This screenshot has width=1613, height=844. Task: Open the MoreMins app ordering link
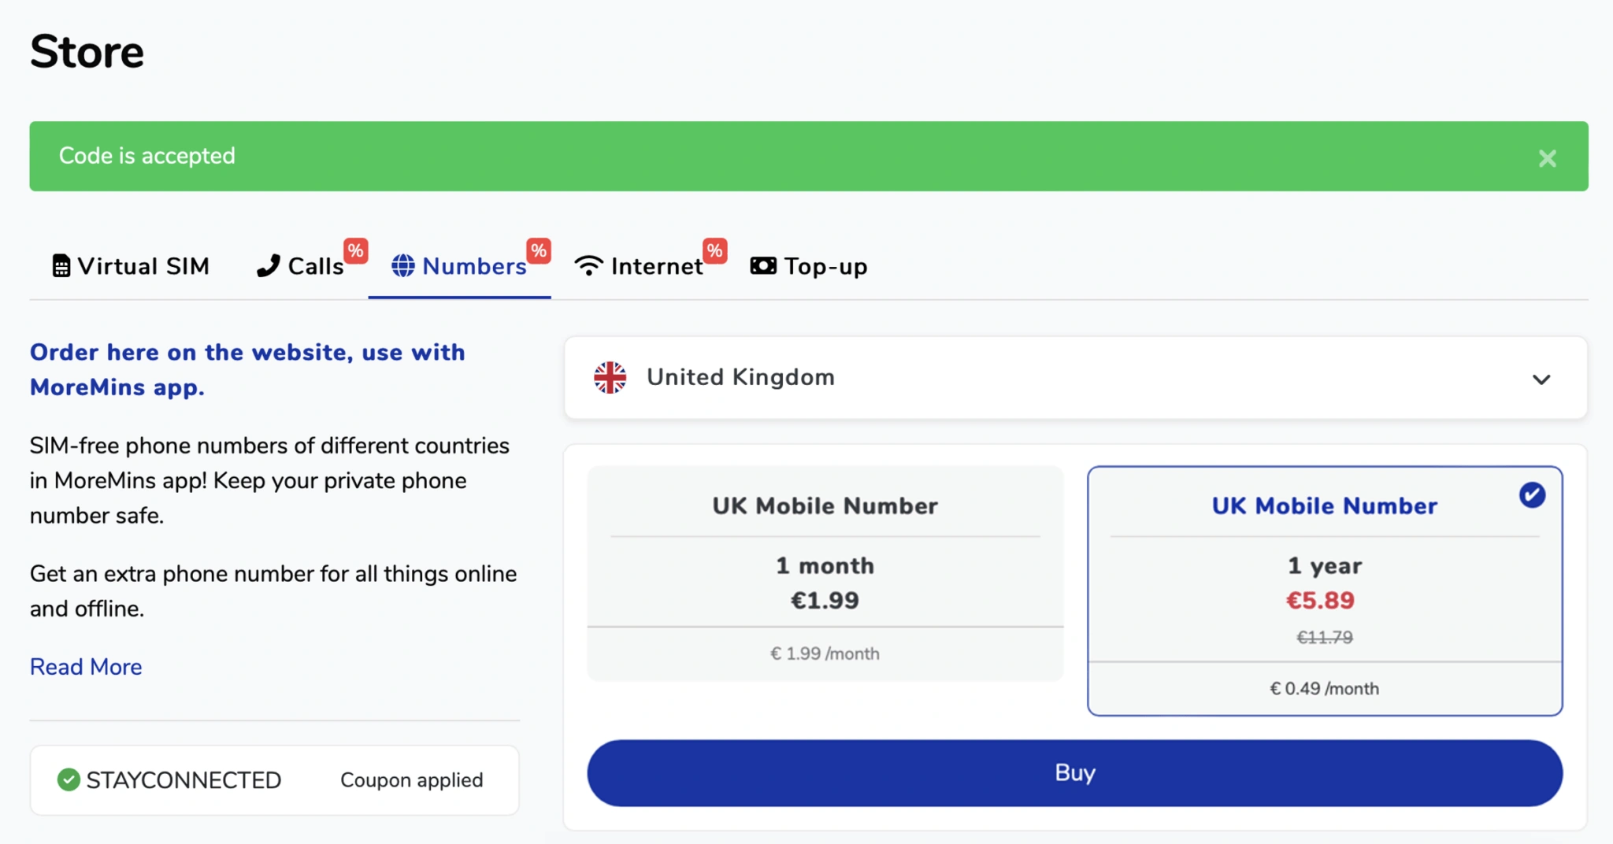247,369
